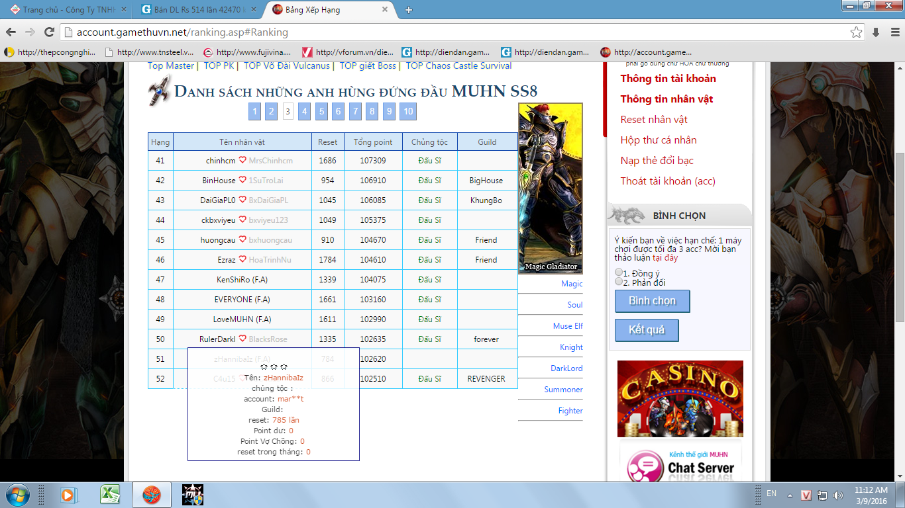The image size is (905, 508).
Task: Open the Windows Start button
Action: tap(17, 495)
